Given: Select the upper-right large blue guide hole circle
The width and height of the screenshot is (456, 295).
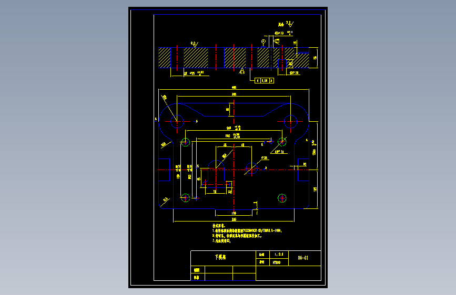Looking at the screenshot, I should click(290, 121).
